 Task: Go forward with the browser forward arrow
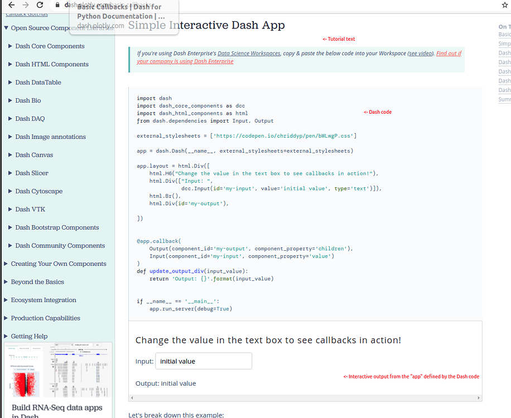click(x=26, y=5)
